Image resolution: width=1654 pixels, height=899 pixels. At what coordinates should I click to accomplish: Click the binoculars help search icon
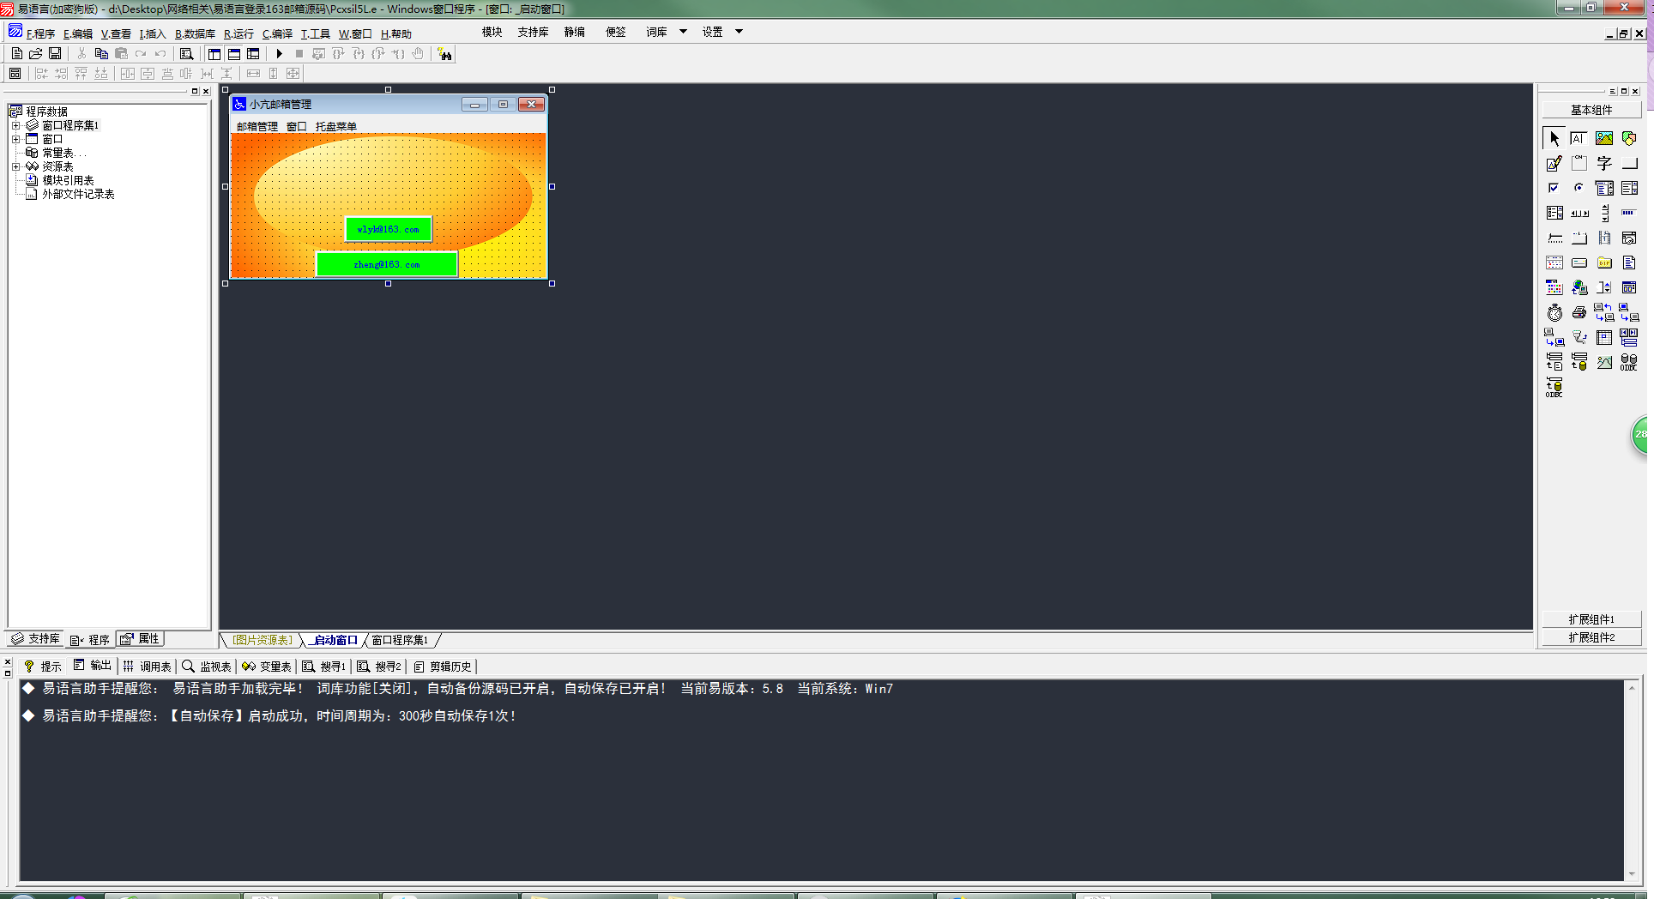click(x=444, y=54)
